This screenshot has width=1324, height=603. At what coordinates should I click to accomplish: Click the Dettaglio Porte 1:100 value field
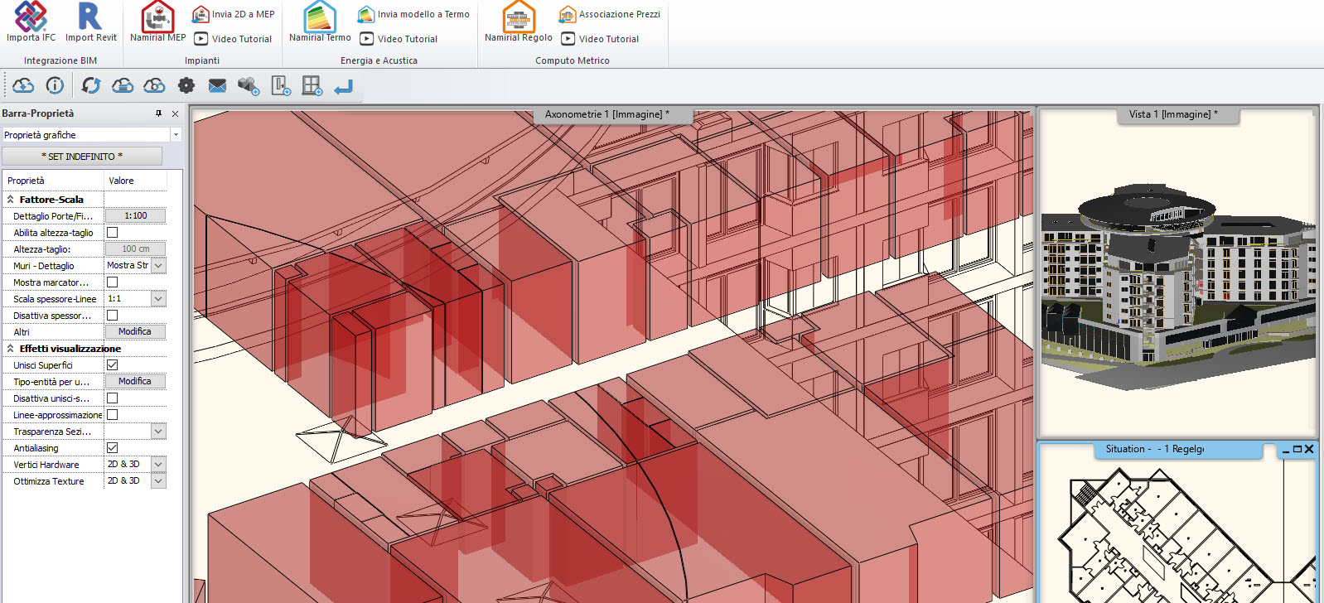135,216
